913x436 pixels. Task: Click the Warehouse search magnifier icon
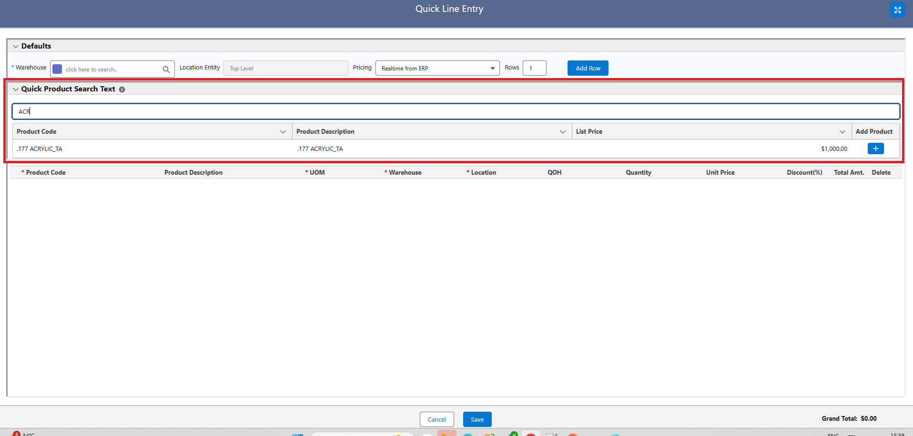[166, 69]
